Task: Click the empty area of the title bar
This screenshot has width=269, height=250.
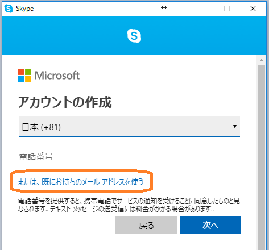Action: (95, 9)
